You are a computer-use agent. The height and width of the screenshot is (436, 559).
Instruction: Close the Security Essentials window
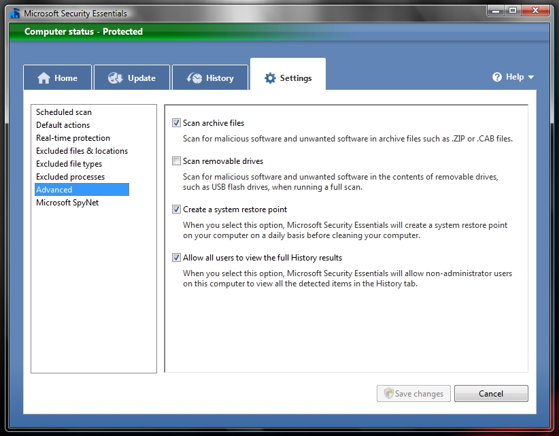[x=535, y=11]
